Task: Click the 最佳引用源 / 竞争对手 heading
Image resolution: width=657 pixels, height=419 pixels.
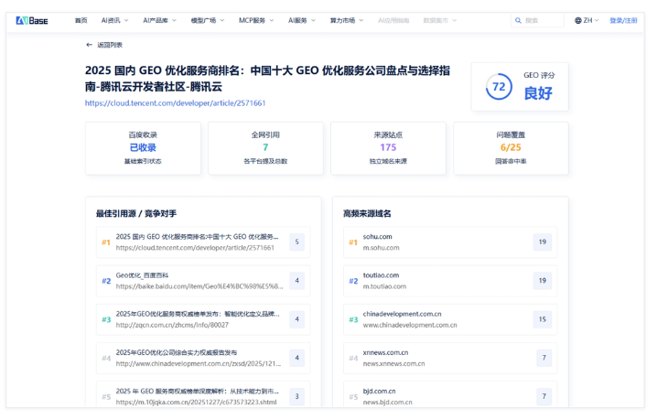Action: (136, 214)
